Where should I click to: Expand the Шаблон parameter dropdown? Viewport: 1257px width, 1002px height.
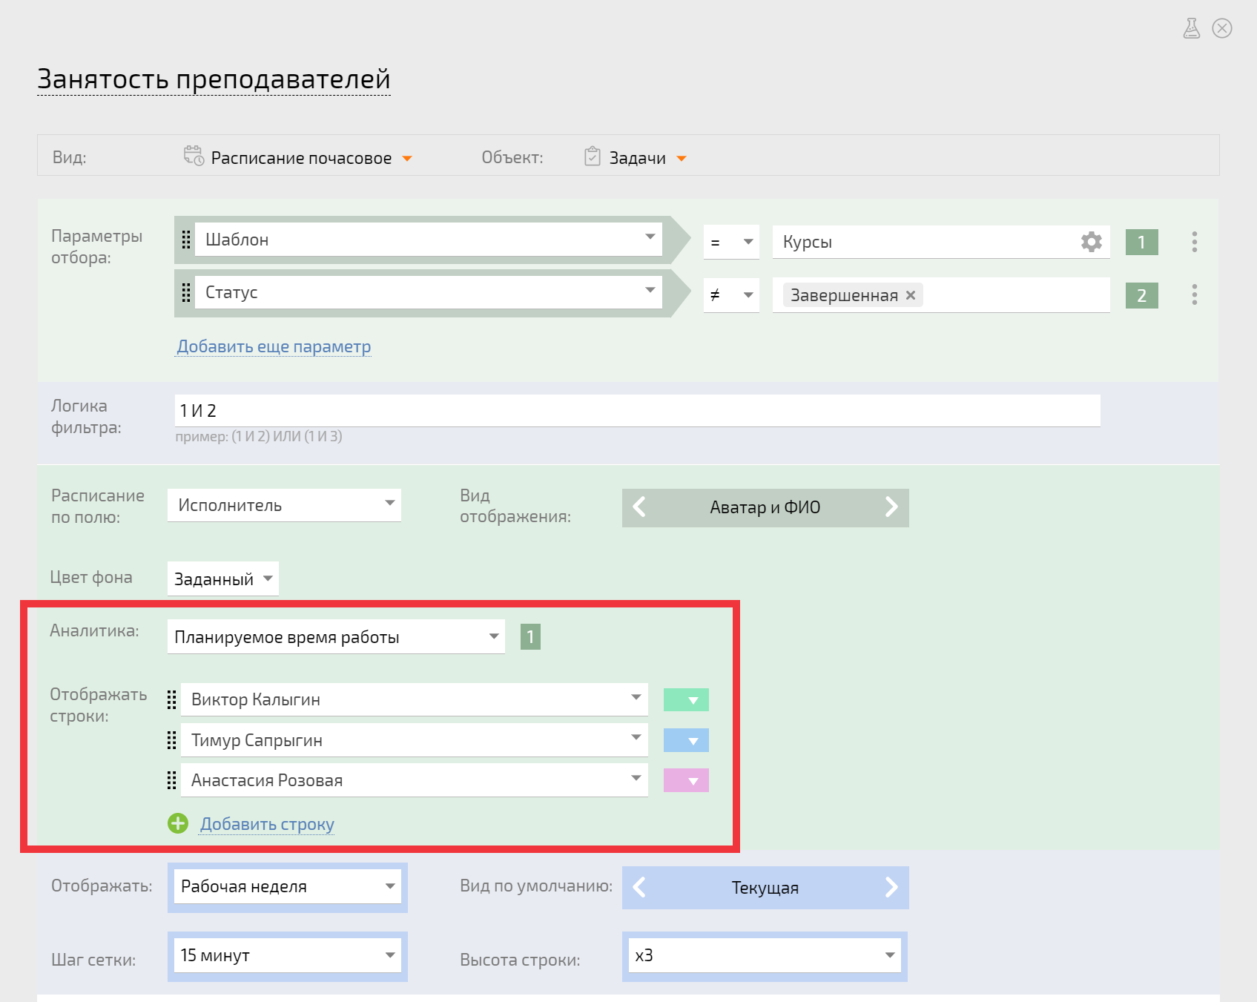pyautogui.click(x=429, y=240)
